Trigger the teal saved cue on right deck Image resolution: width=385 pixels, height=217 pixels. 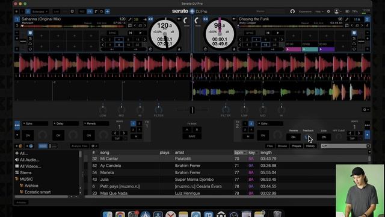coord(310,49)
